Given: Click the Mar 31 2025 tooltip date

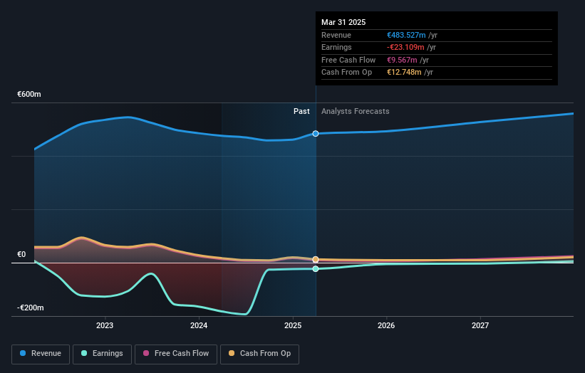Looking at the screenshot, I should point(343,22).
